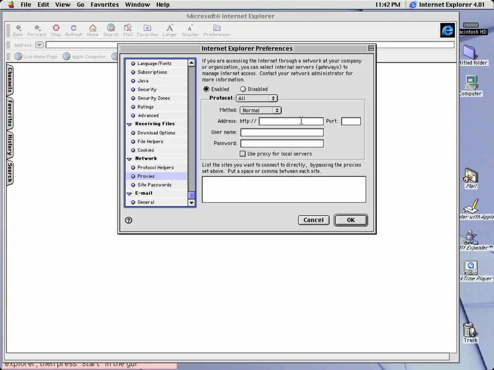This screenshot has height=370, width=494.
Task: Open the help question mark icon
Action: pyautogui.click(x=129, y=220)
